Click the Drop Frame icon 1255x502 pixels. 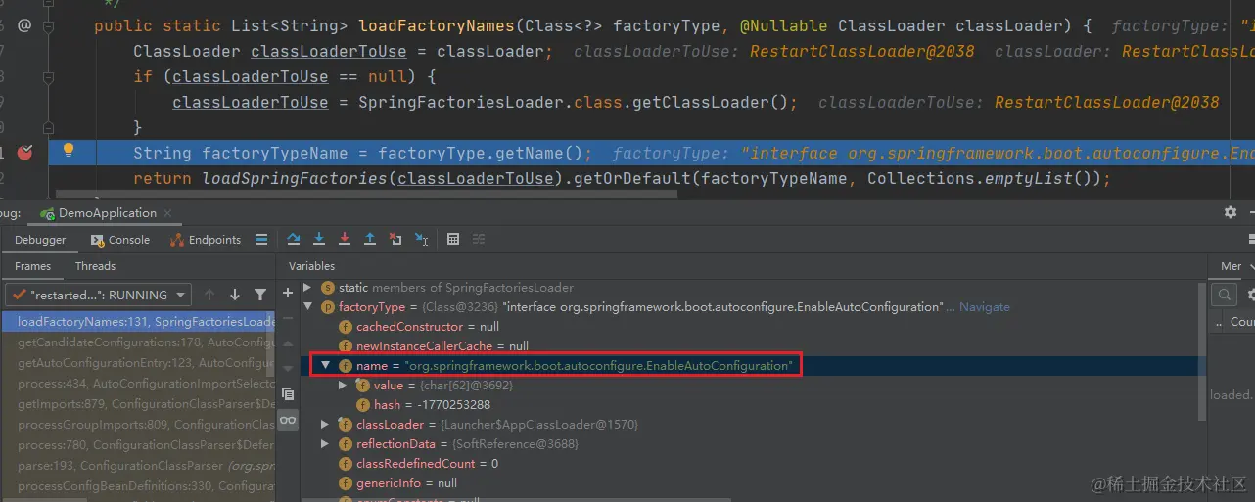tap(395, 239)
